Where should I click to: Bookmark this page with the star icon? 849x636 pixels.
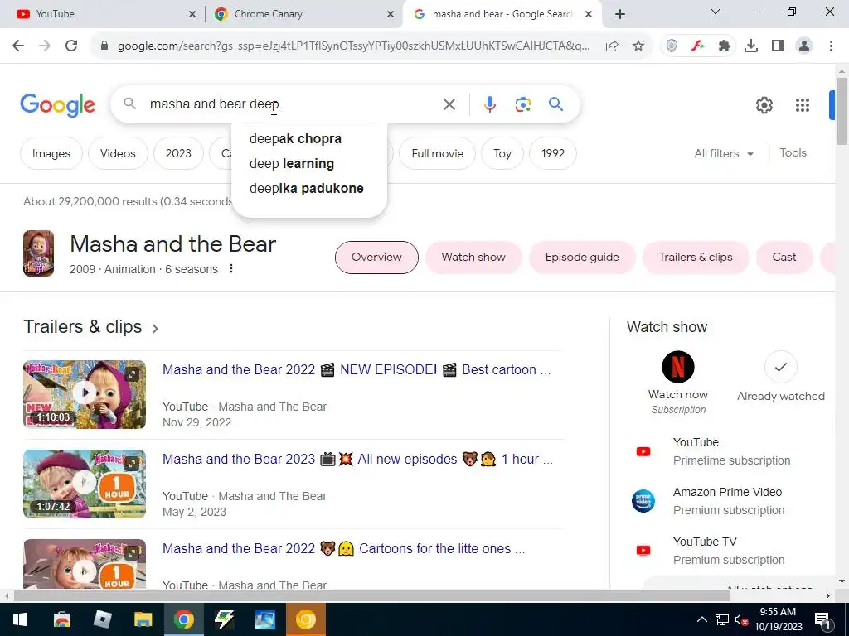click(638, 46)
